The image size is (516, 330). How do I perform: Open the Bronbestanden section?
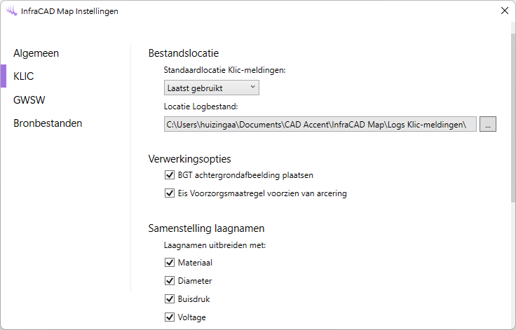coord(48,123)
